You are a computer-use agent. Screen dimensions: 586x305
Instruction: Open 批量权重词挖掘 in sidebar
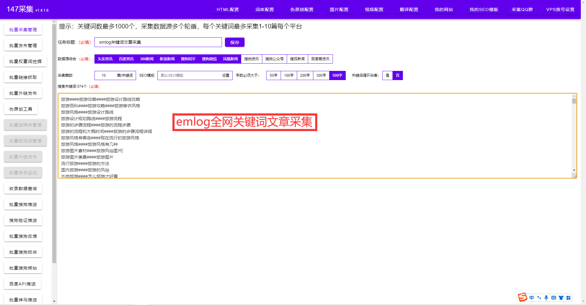(x=25, y=61)
